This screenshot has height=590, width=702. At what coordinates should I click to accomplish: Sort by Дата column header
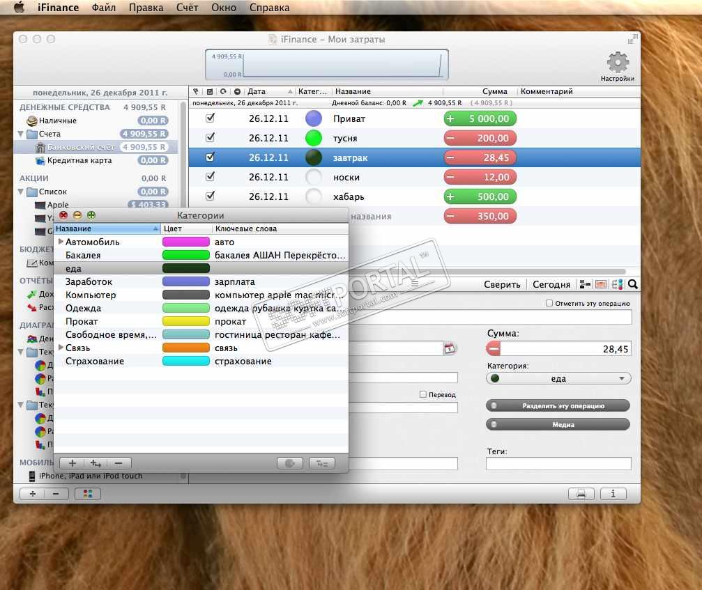pyautogui.click(x=270, y=91)
